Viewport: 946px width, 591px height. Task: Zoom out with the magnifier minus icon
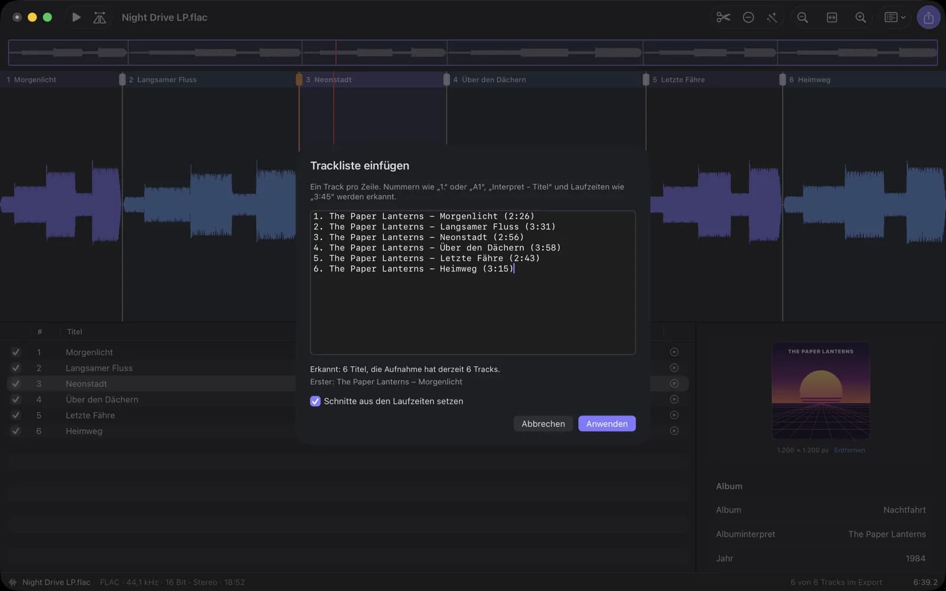tap(802, 17)
